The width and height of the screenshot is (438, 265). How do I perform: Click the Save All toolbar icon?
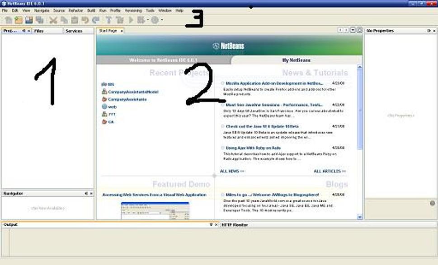(39, 20)
